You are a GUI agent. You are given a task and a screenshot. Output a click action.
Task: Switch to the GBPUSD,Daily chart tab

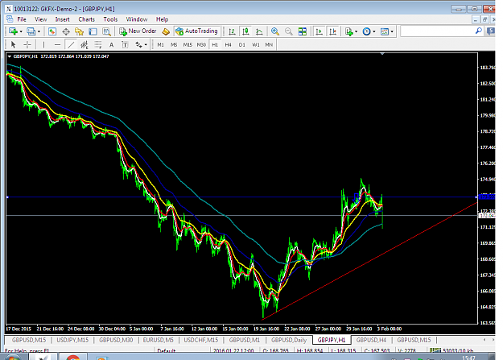tap(289, 340)
